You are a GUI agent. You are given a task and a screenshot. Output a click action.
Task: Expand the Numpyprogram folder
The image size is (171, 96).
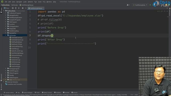tap(6, 69)
